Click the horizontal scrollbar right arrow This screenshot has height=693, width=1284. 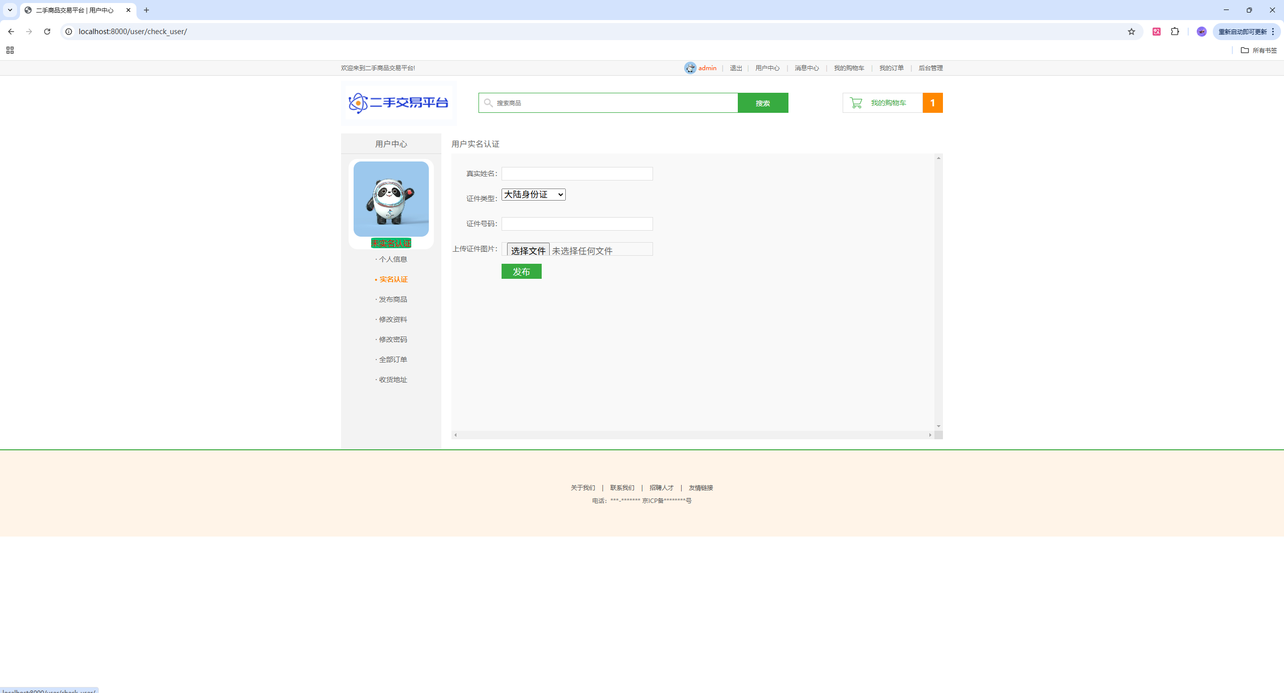tap(930, 435)
